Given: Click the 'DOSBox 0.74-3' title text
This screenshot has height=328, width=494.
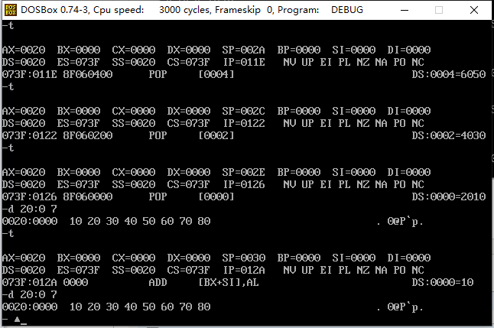Looking at the screenshot, I should click(x=55, y=10).
